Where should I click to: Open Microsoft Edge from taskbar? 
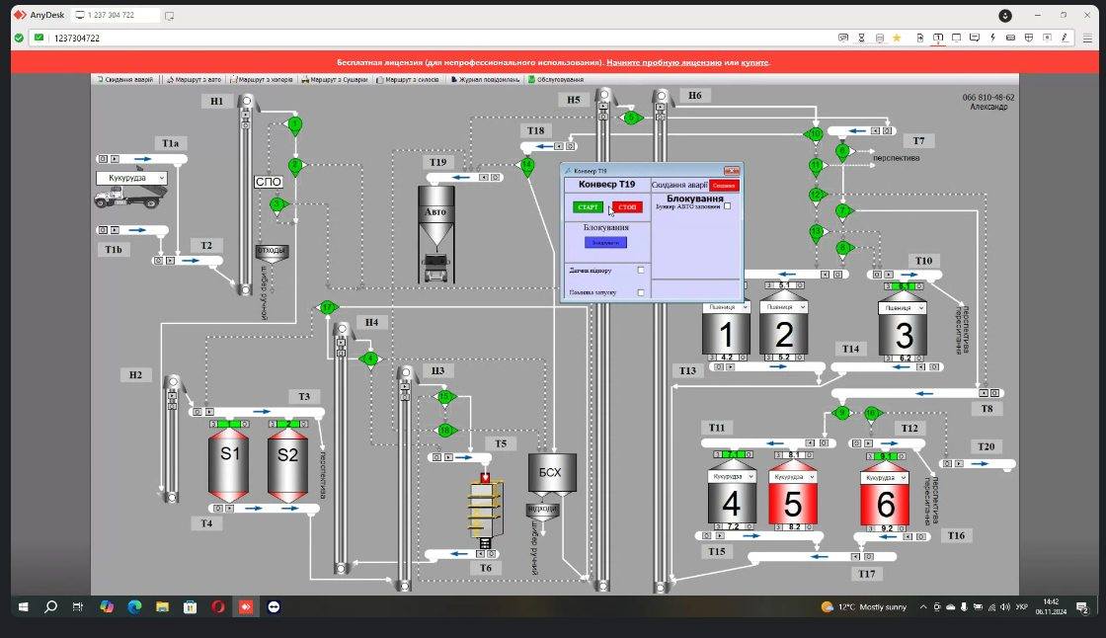pyautogui.click(x=134, y=607)
